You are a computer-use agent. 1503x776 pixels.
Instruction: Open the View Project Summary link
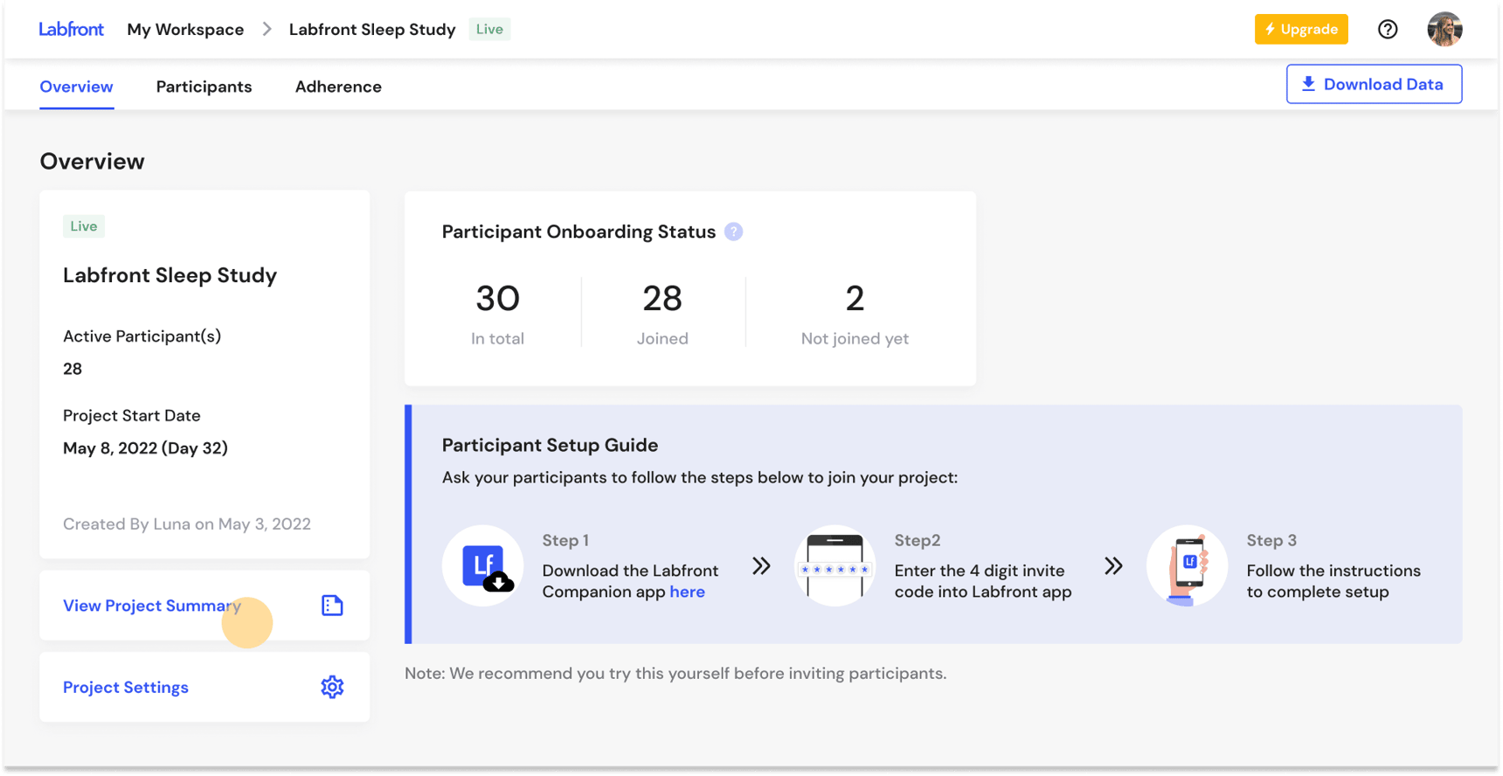151,606
